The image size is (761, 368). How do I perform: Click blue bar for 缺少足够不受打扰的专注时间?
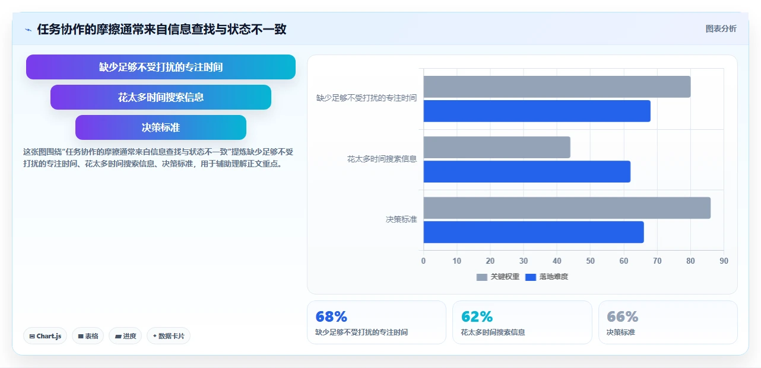[537, 111]
